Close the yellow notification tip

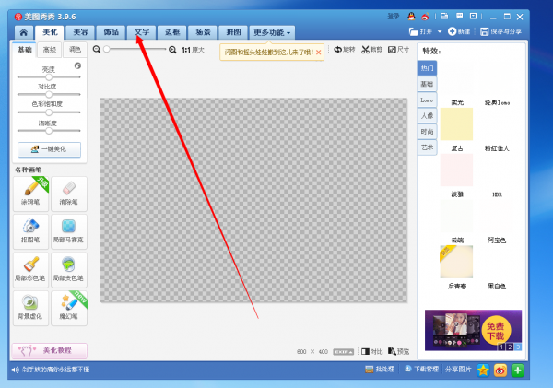click(x=319, y=53)
